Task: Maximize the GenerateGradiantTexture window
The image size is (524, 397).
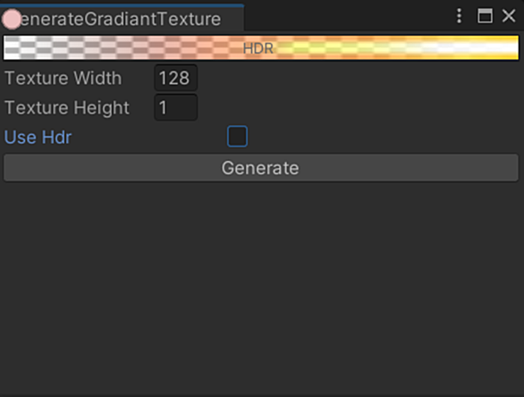Action: (485, 16)
